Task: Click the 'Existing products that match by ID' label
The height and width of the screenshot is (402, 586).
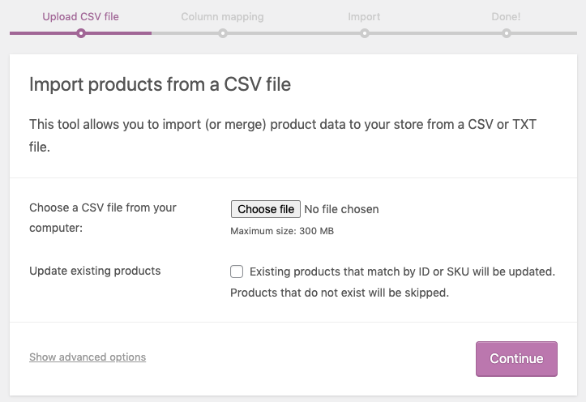Action: coord(402,272)
